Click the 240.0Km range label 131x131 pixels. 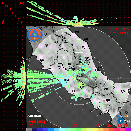click(34, 116)
